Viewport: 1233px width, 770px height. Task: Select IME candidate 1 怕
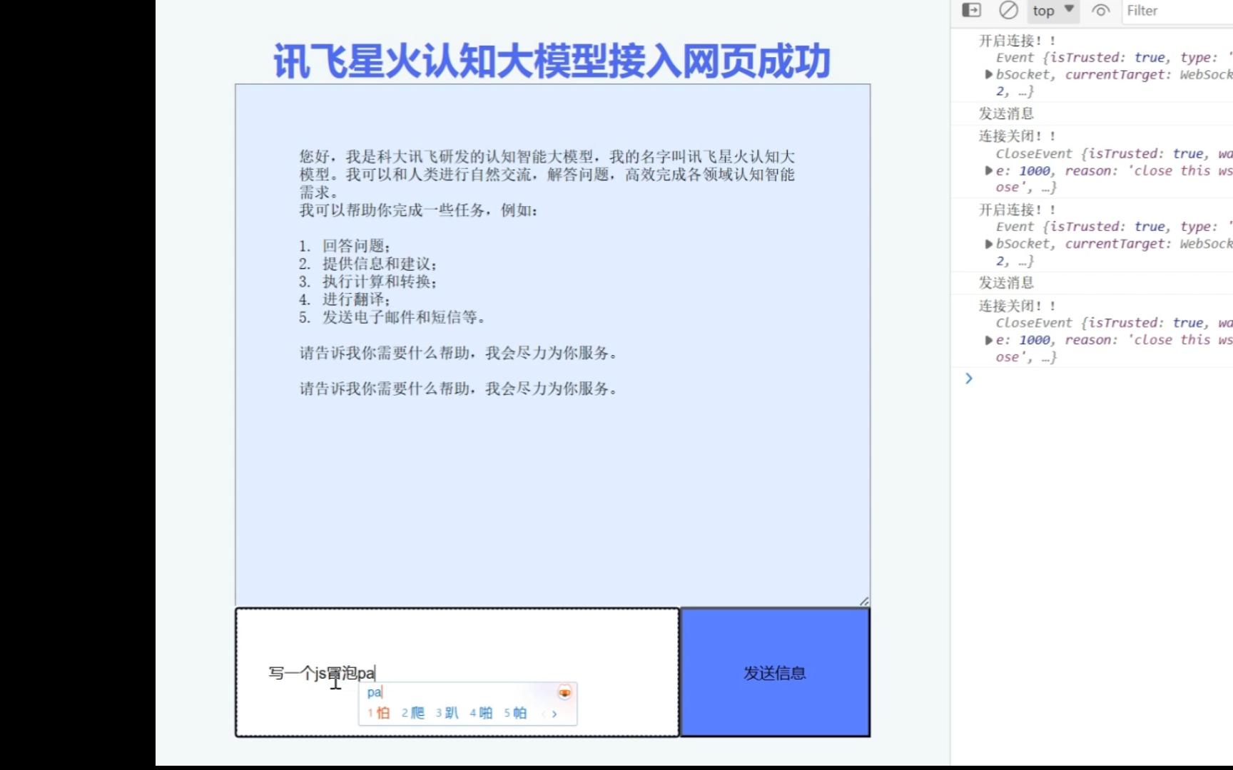point(379,713)
